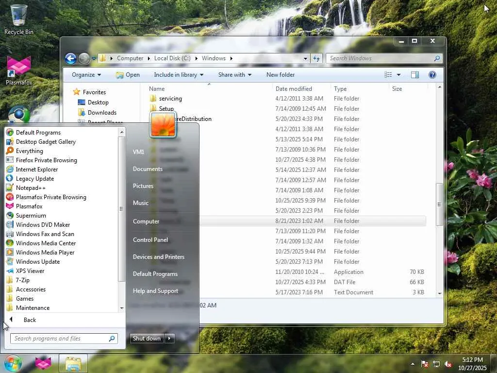Open Organize dropdown menu

pos(86,74)
